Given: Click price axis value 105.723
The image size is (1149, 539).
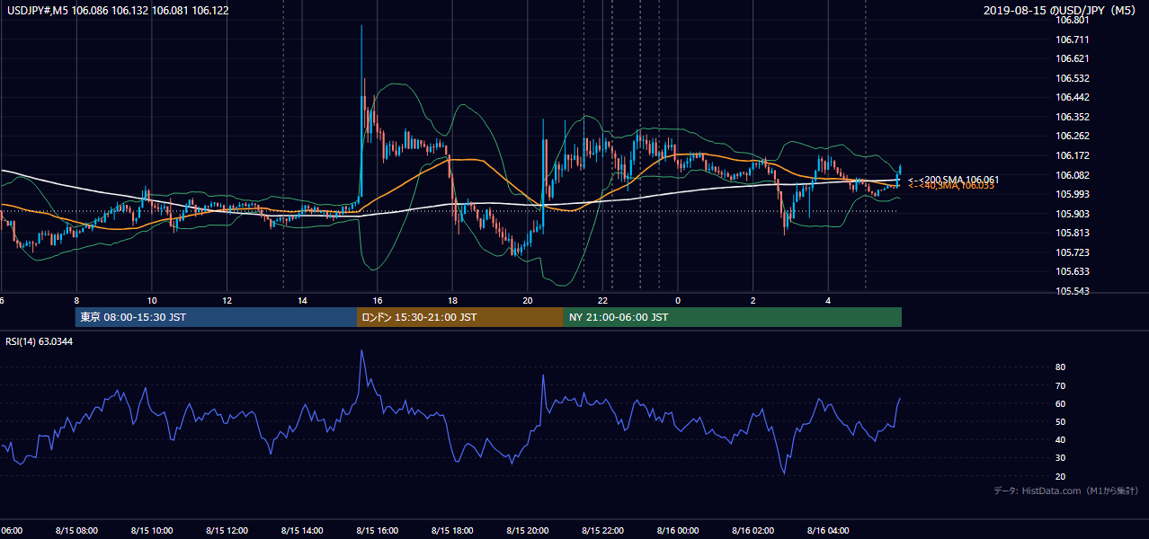Looking at the screenshot, I should coord(1073,252).
